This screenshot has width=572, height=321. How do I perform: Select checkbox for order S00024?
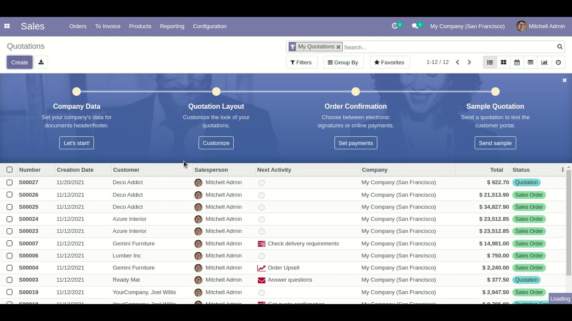point(9,219)
